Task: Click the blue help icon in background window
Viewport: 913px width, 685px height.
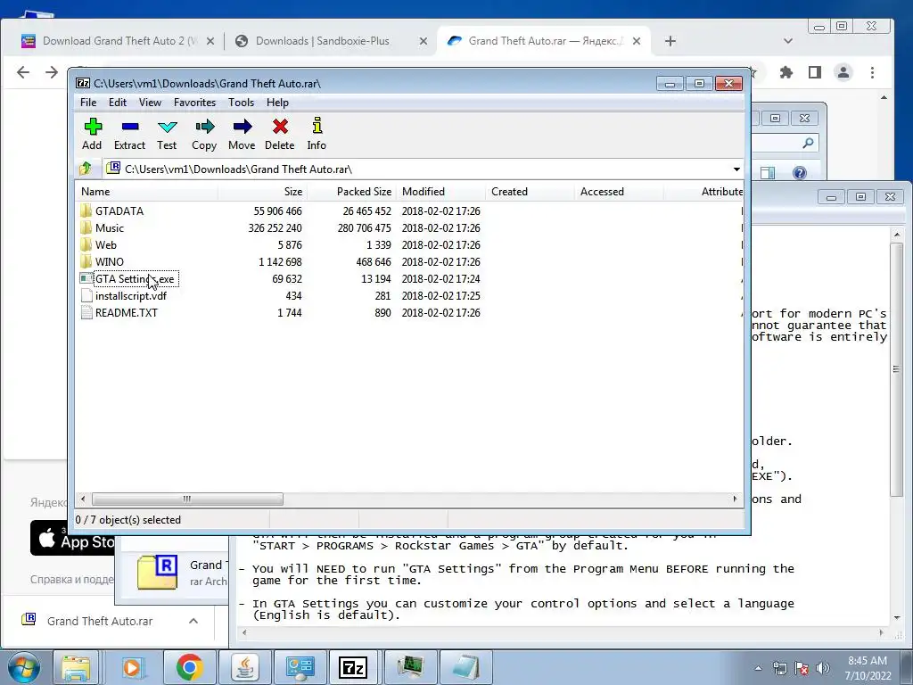Action: (x=800, y=172)
